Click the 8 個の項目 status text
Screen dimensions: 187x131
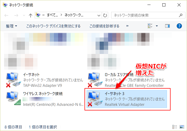(x=13, y=127)
